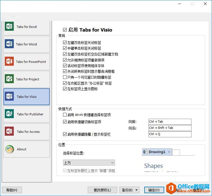Switch to Tabs for PowerPoint tab
The height and width of the screenshot is (196, 212).
point(26,62)
